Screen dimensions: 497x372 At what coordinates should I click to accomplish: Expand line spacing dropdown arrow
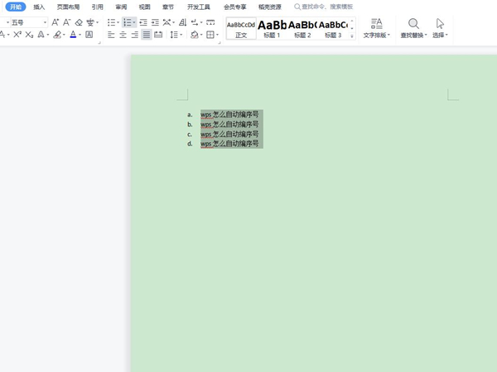181,35
